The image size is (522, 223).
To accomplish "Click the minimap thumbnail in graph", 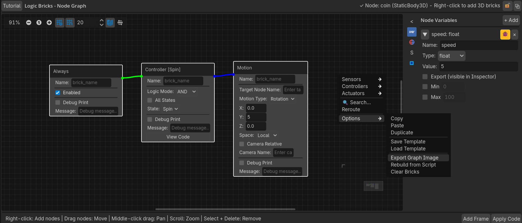I will click(x=373, y=186).
